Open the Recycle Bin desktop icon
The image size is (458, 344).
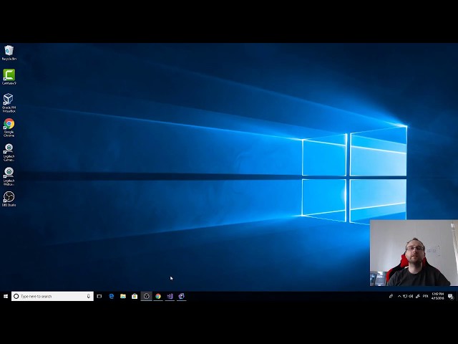pyautogui.click(x=9, y=52)
